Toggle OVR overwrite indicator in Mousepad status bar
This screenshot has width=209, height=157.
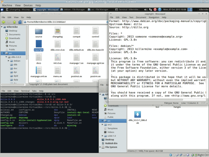203,103
